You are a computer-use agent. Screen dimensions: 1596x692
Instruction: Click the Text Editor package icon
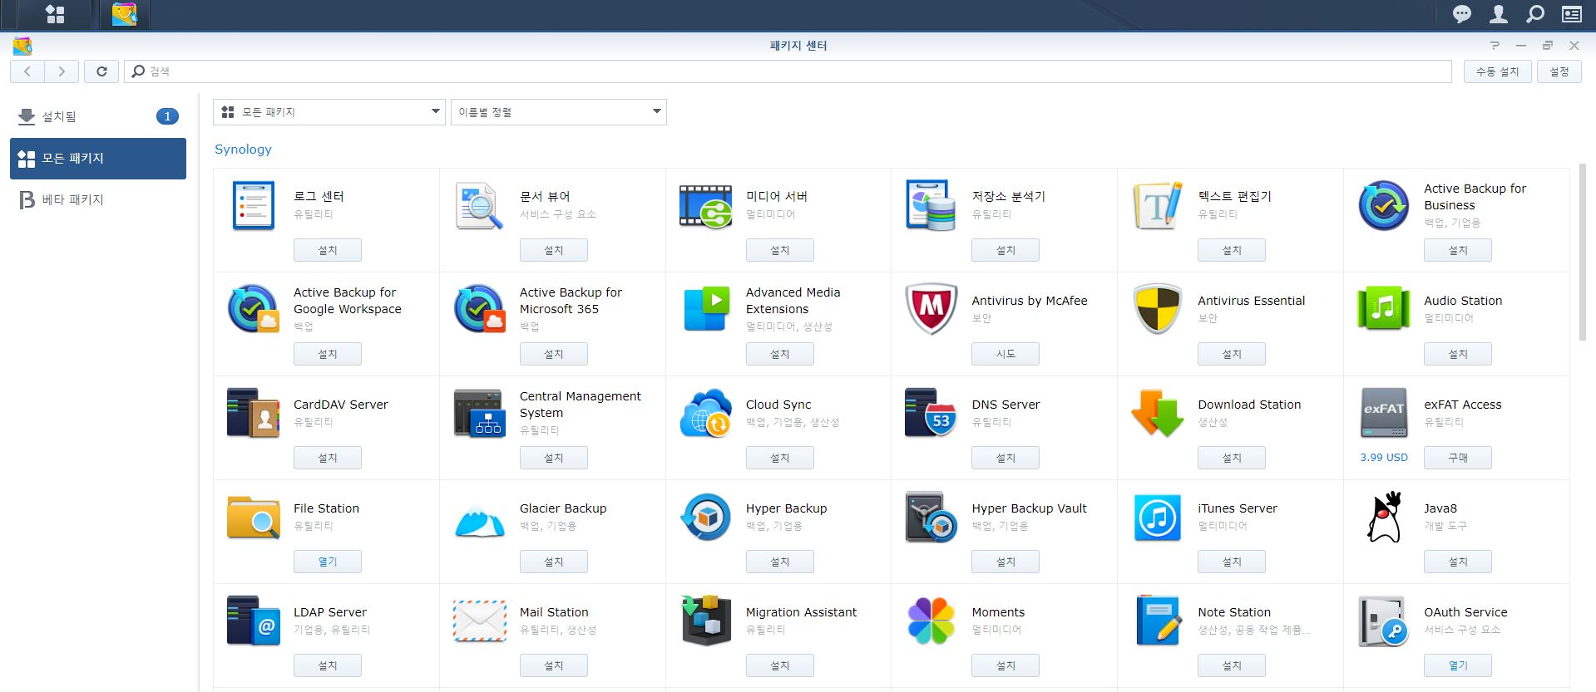pos(1157,205)
